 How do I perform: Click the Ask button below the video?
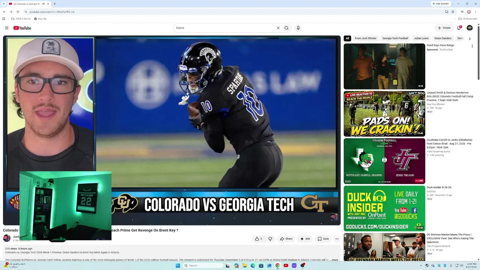click(x=305, y=238)
